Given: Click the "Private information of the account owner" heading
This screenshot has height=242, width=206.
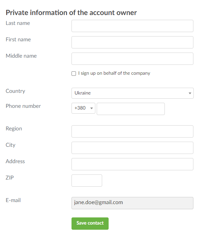Looking at the screenshot, I should click(71, 13).
